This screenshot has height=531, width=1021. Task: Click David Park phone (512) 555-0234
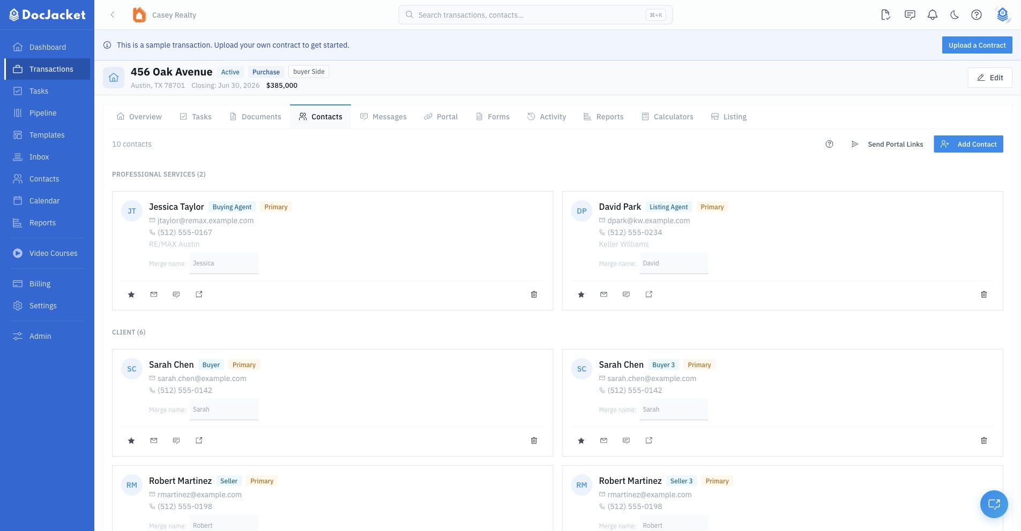(x=635, y=232)
